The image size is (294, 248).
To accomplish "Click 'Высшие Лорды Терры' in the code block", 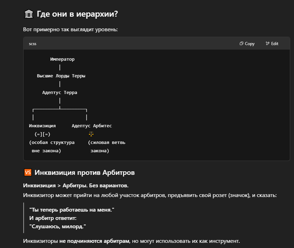I will coord(61,76).
